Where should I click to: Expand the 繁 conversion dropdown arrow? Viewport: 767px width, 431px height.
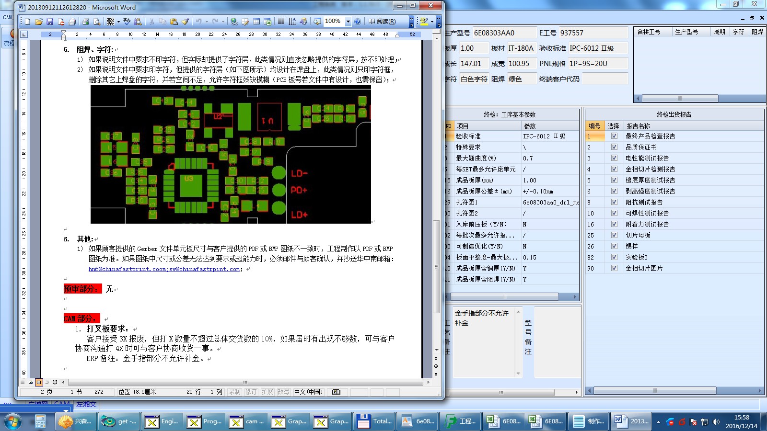pos(118,22)
